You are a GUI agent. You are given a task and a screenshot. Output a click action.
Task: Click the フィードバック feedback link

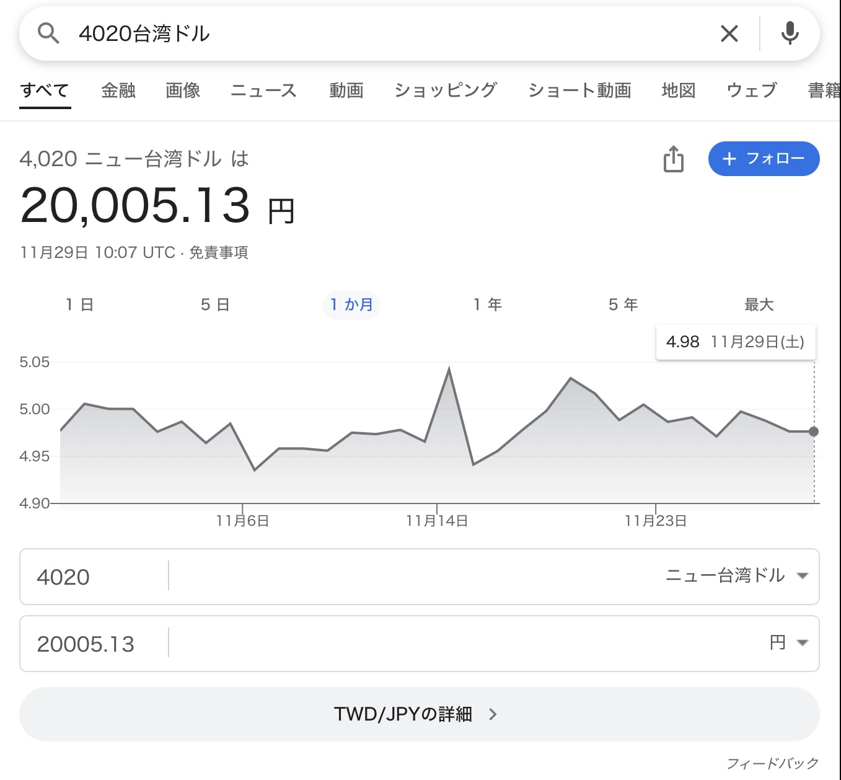(x=772, y=763)
